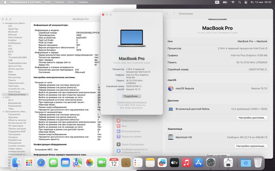
Task: Open Maps from the Dock
Action: pyautogui.click(x=78, y=163)
